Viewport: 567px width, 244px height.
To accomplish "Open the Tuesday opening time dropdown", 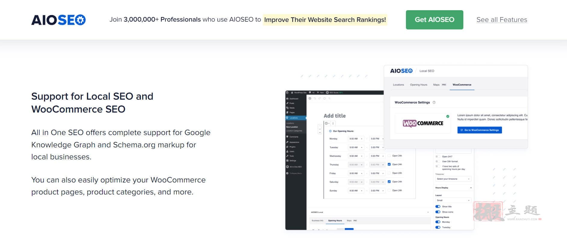I will [x=356, y=147].
